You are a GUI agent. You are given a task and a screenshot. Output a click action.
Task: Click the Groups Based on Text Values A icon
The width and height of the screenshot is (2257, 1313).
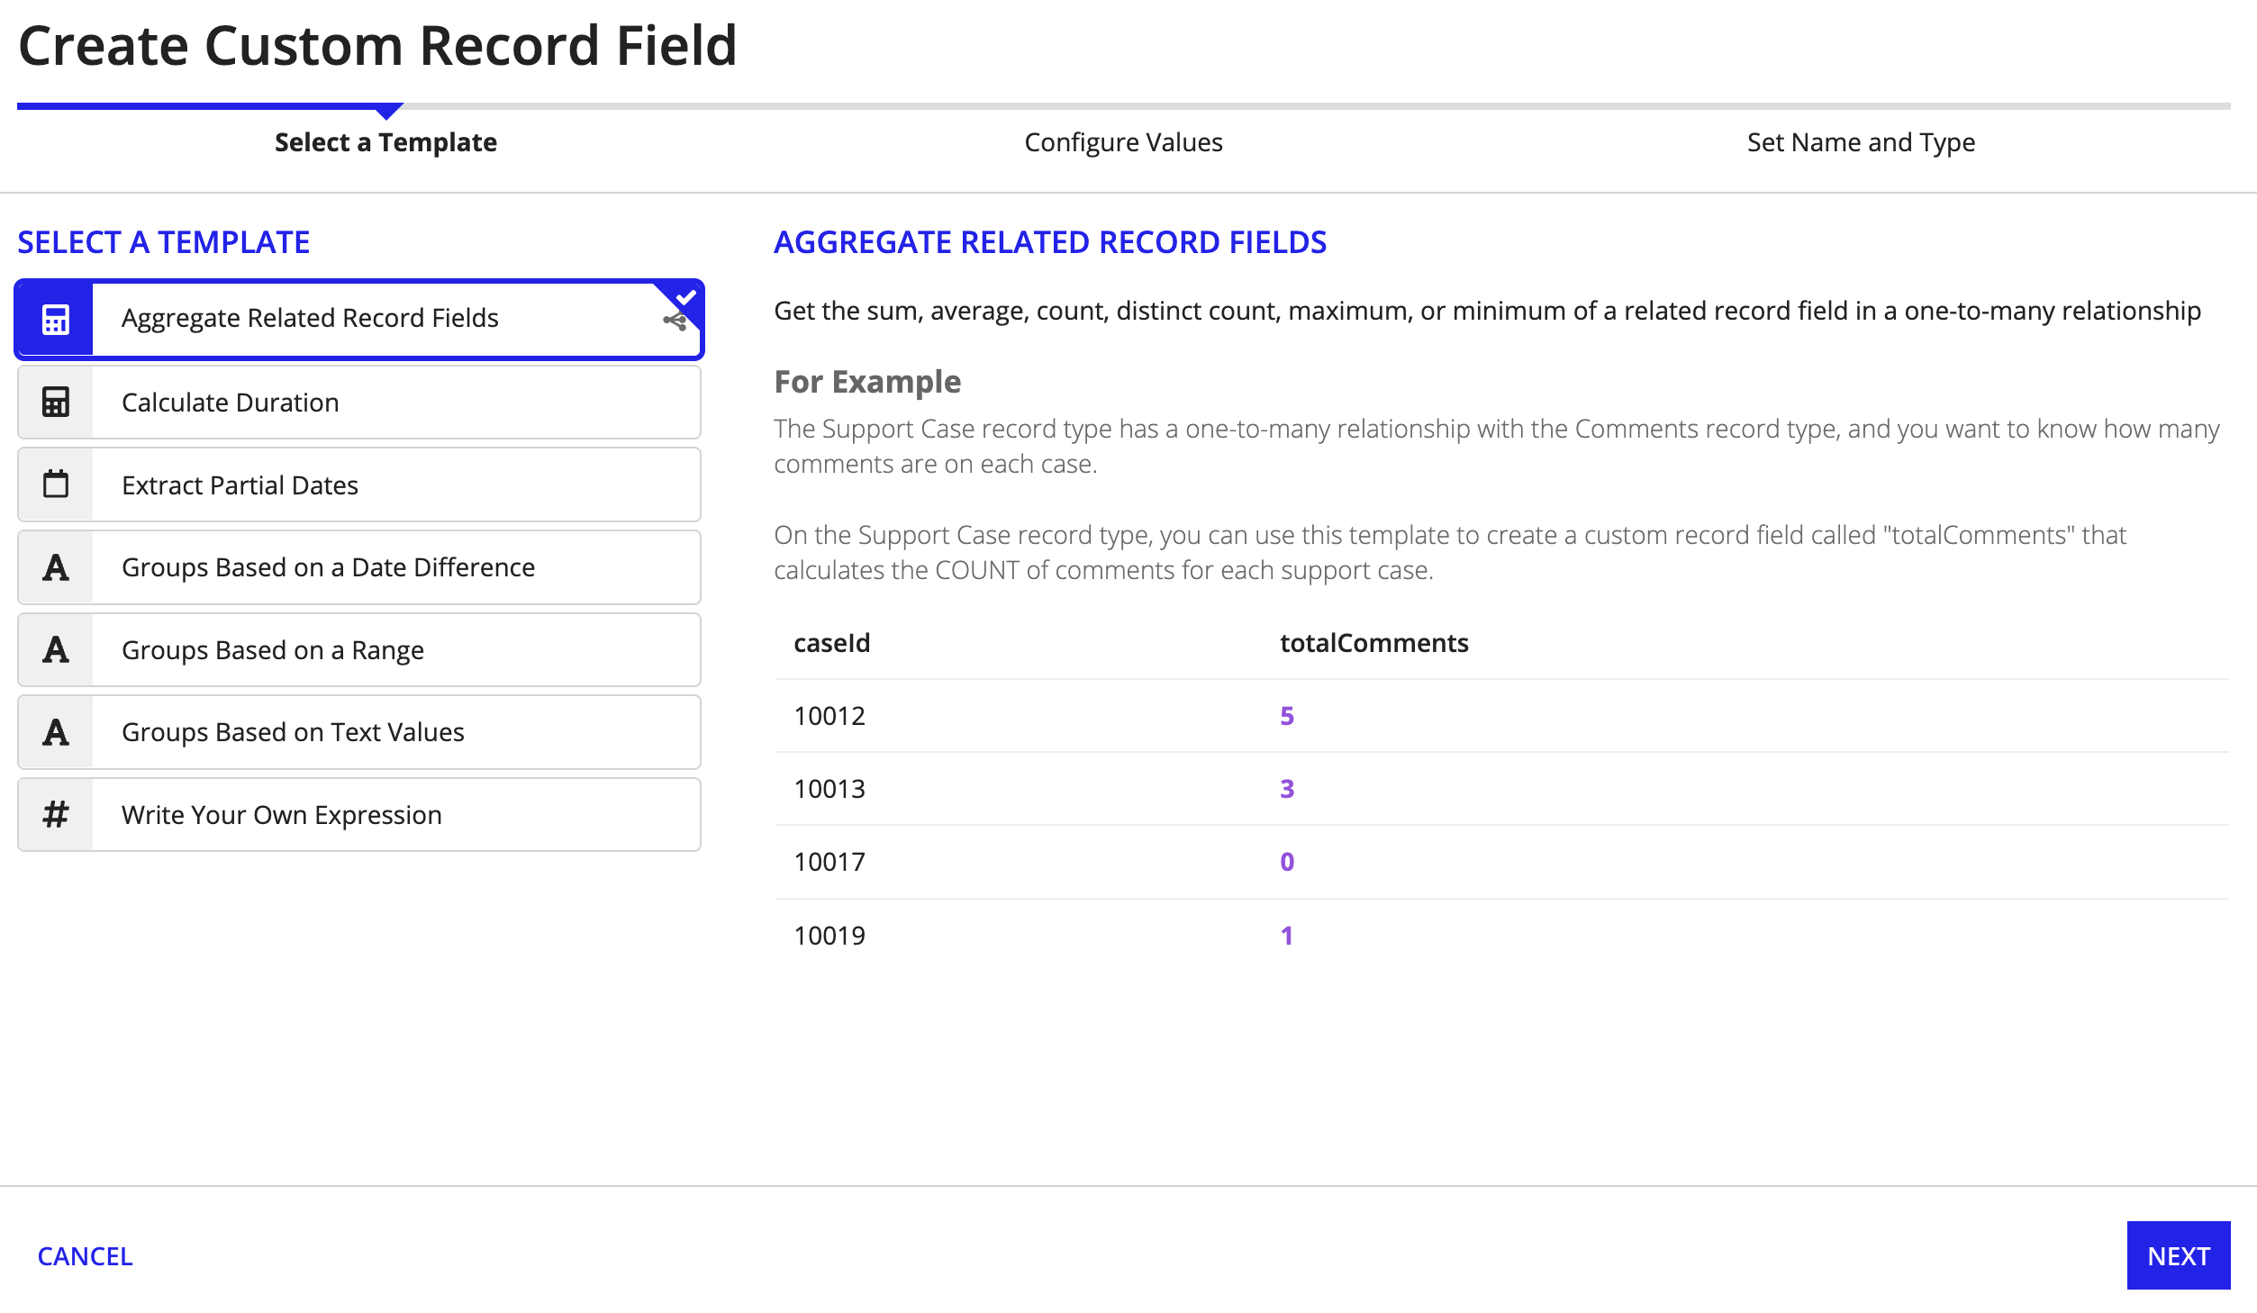[56, 732]
